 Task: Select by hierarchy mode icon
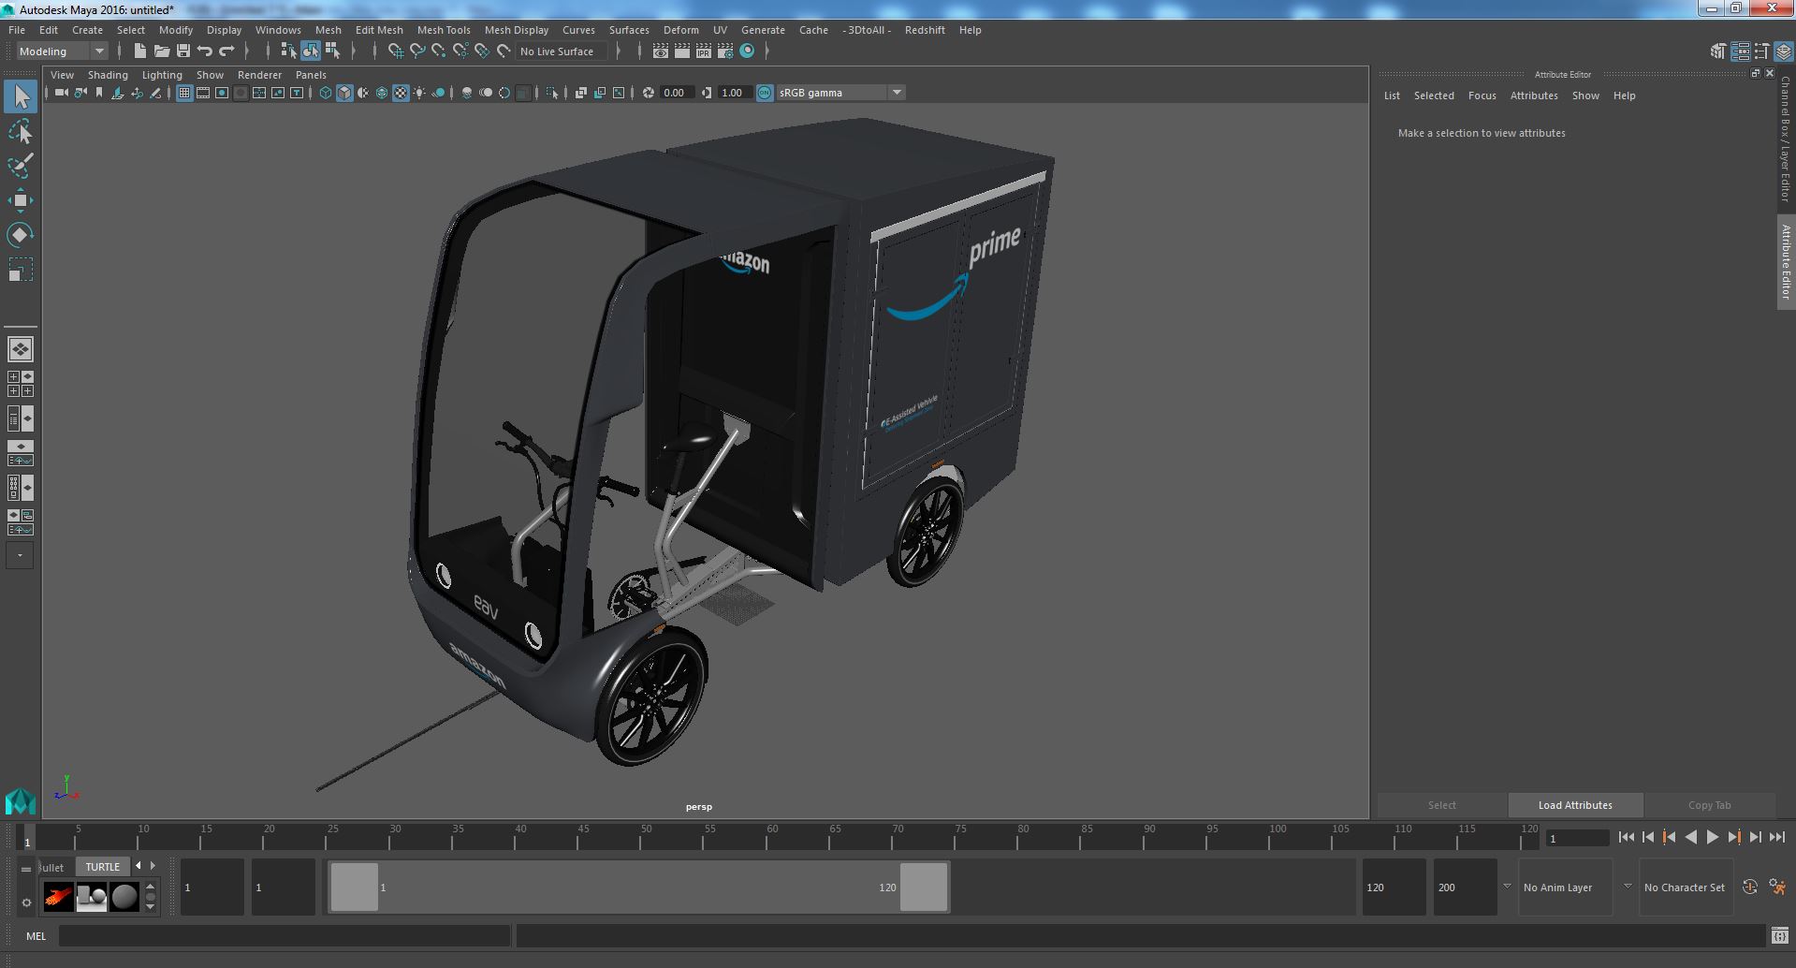[288, 51]
